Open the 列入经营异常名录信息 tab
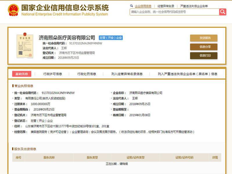The height and width of the screenshot is (174, 232). (x=127, y=74)
